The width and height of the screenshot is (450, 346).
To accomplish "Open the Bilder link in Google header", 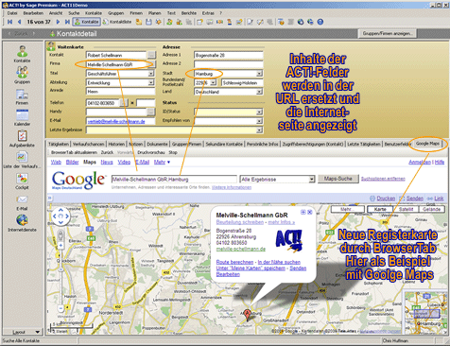I will click(x=72, y=162).
